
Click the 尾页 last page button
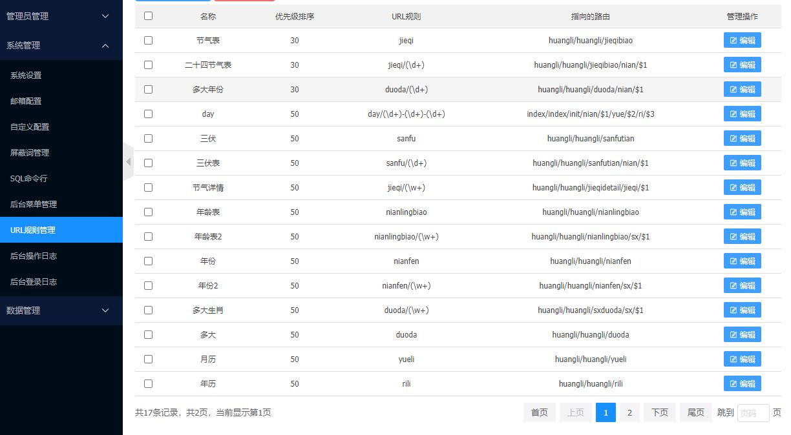click(695, 413)
